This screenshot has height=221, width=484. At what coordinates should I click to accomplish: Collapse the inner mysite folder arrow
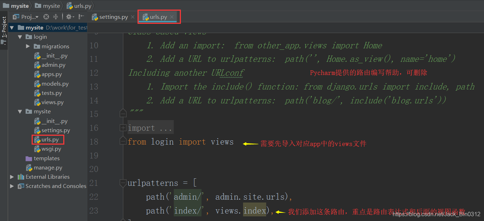[x=20, y=112]
